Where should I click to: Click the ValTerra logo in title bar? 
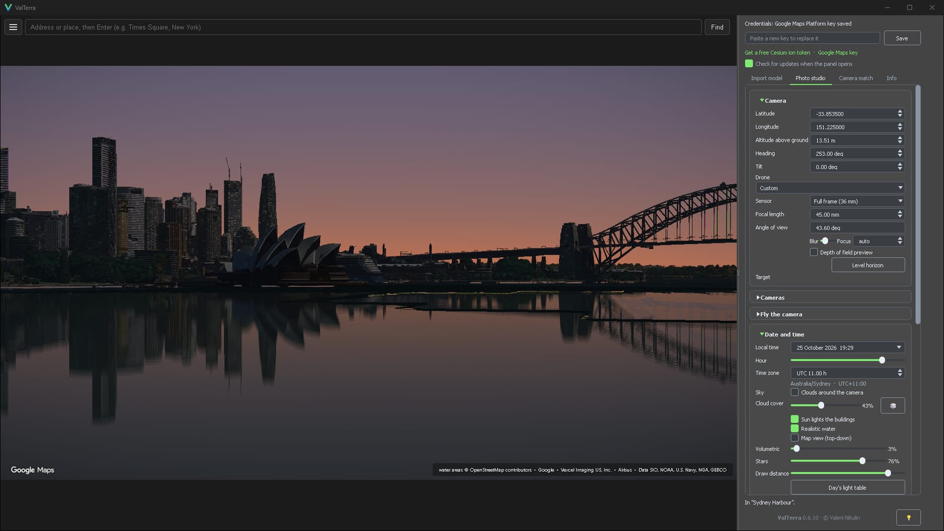pos(8,8)
